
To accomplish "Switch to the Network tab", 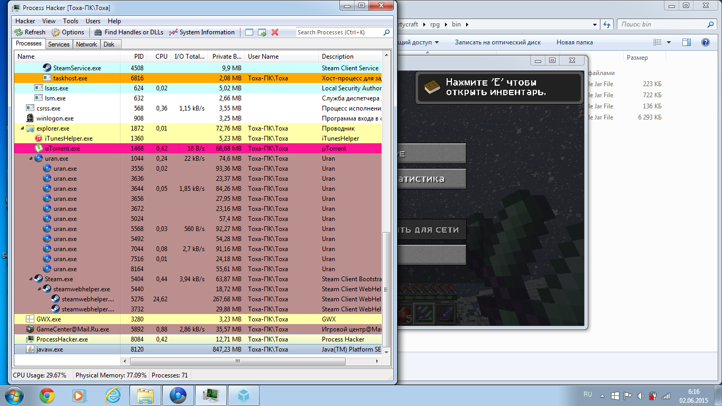I will click(x=86, y=44).
